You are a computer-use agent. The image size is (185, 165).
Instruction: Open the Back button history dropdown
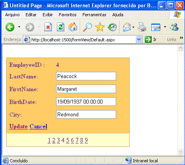[x=19, y=27]
